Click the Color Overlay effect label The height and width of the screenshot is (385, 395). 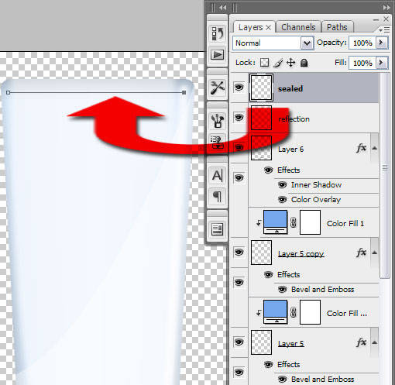click(x=316, y=200)
